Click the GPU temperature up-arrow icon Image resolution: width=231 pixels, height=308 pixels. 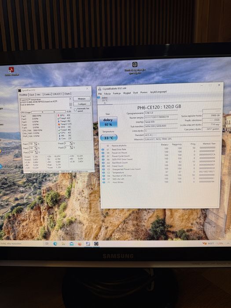coord(59,115)
